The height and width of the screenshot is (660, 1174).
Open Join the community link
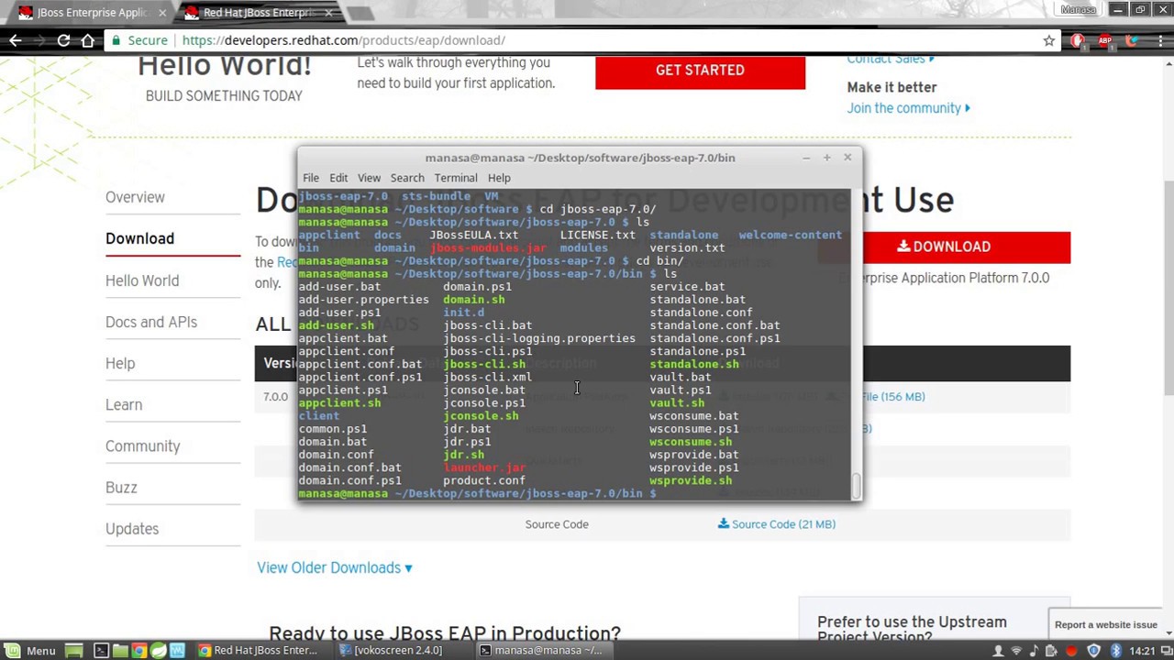[x=908, y=108]
